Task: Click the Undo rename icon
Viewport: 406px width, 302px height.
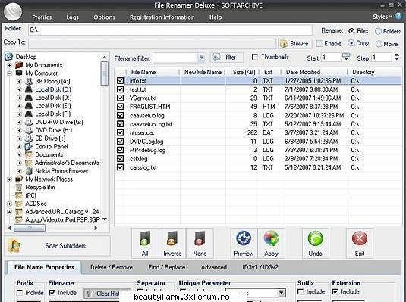Action: coord(316,238)
